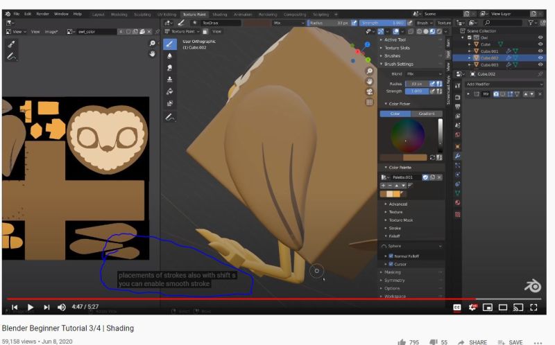Click the 3D viewport camera view gizmo
The height and width of the screenshot is (345, 555).
click(369, 91)
